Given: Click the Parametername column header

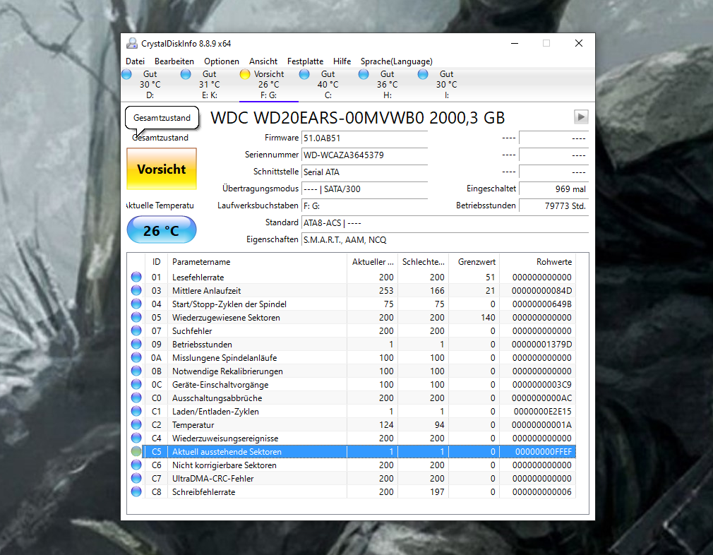Looking at the screenshot, I should pos(257,261).
